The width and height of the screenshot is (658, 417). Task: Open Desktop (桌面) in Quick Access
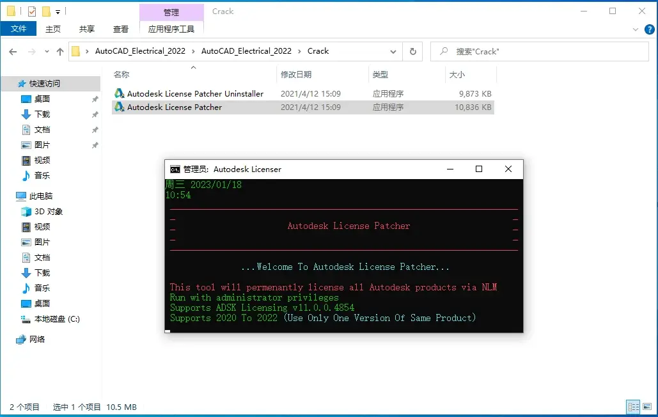(x=42, y=99)
